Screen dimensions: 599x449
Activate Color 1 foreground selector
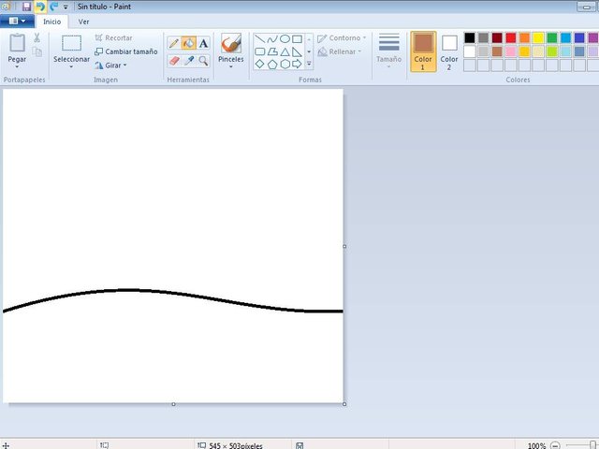click(423, 51)
